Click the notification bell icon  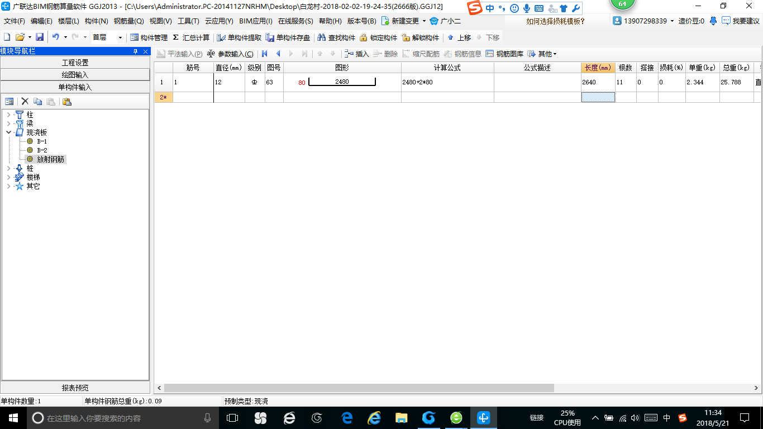(x=713, y=21)
